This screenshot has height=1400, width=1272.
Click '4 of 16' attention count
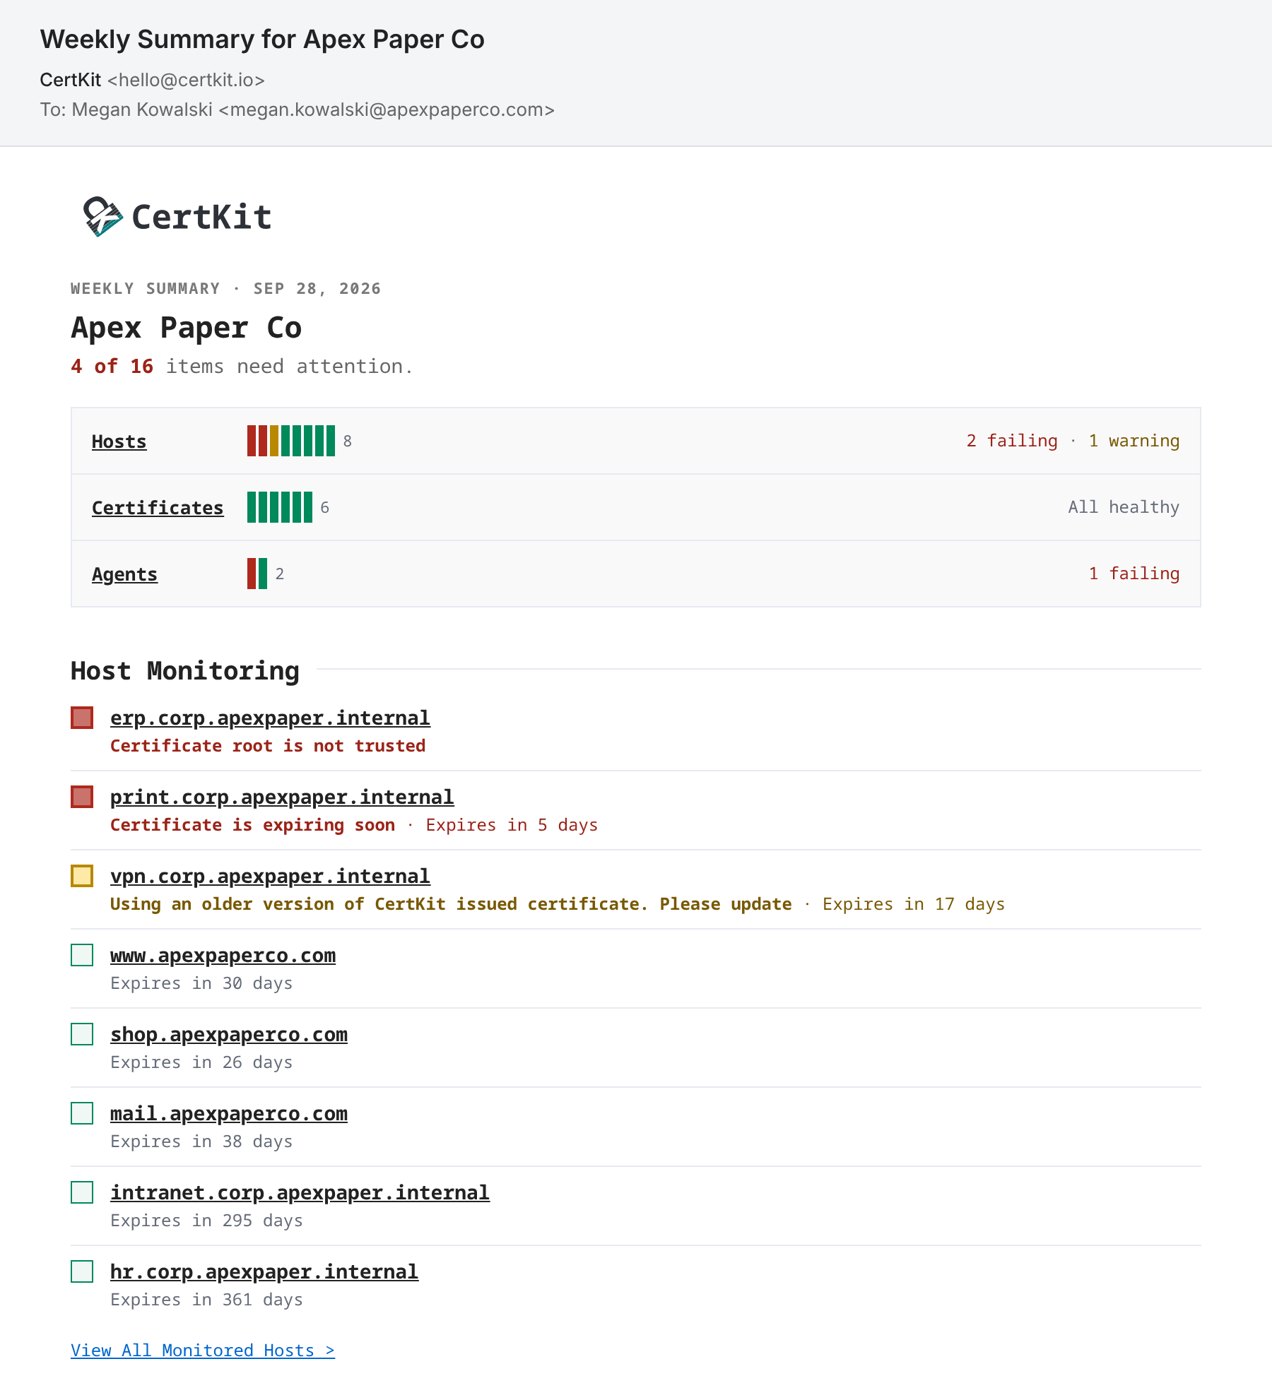point(112,367)
